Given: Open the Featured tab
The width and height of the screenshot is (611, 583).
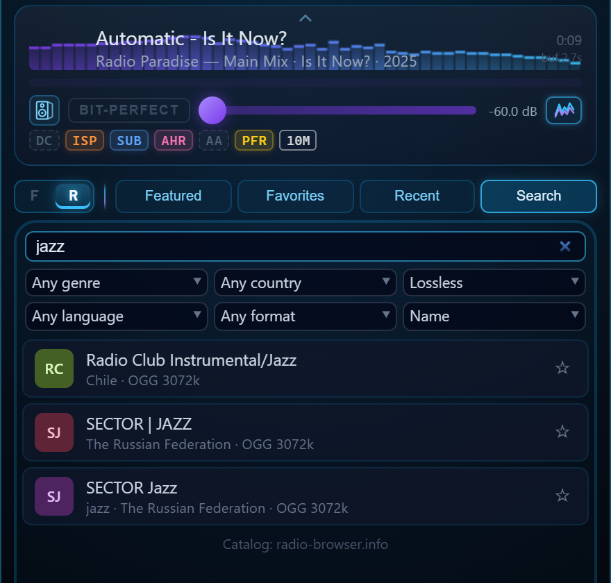Looking at the screenshot, I should (x=174, y=196).
